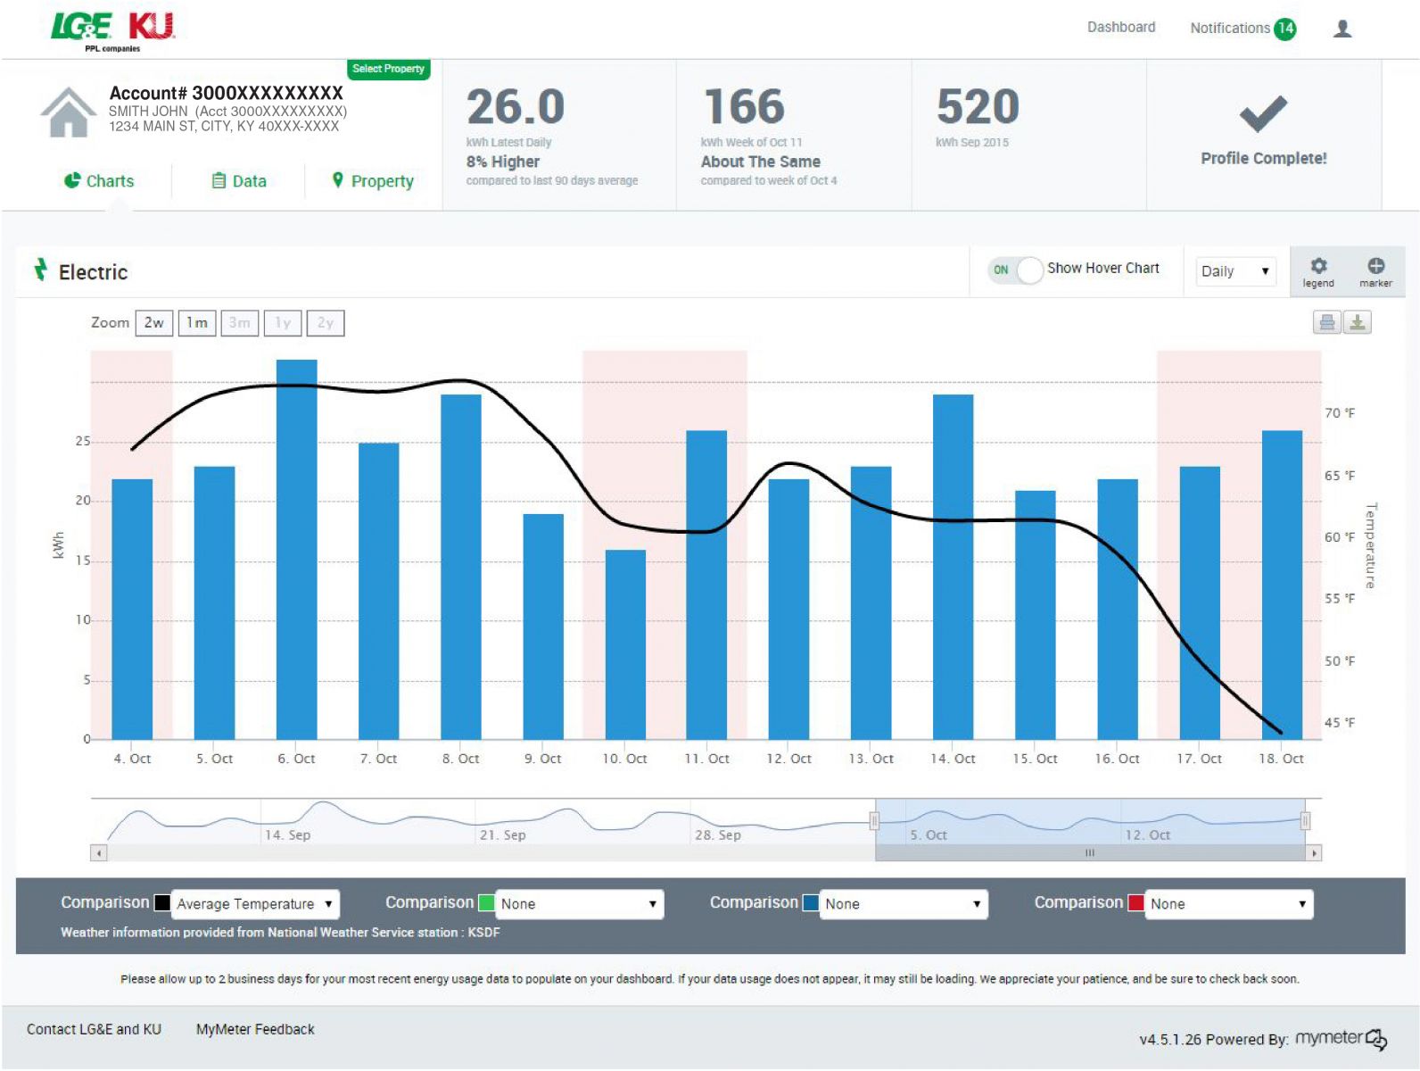The width and height of the screenshot is (1420, 1071).
Task: Switch to the Data tab
Action: click(239, 181)
